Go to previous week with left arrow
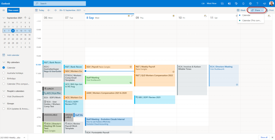The width and height of the screenshot is (275, 140). coord(49,10)
